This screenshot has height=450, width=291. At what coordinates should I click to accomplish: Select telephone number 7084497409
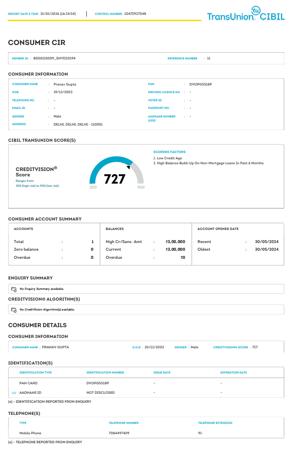[x=119, y=433]
